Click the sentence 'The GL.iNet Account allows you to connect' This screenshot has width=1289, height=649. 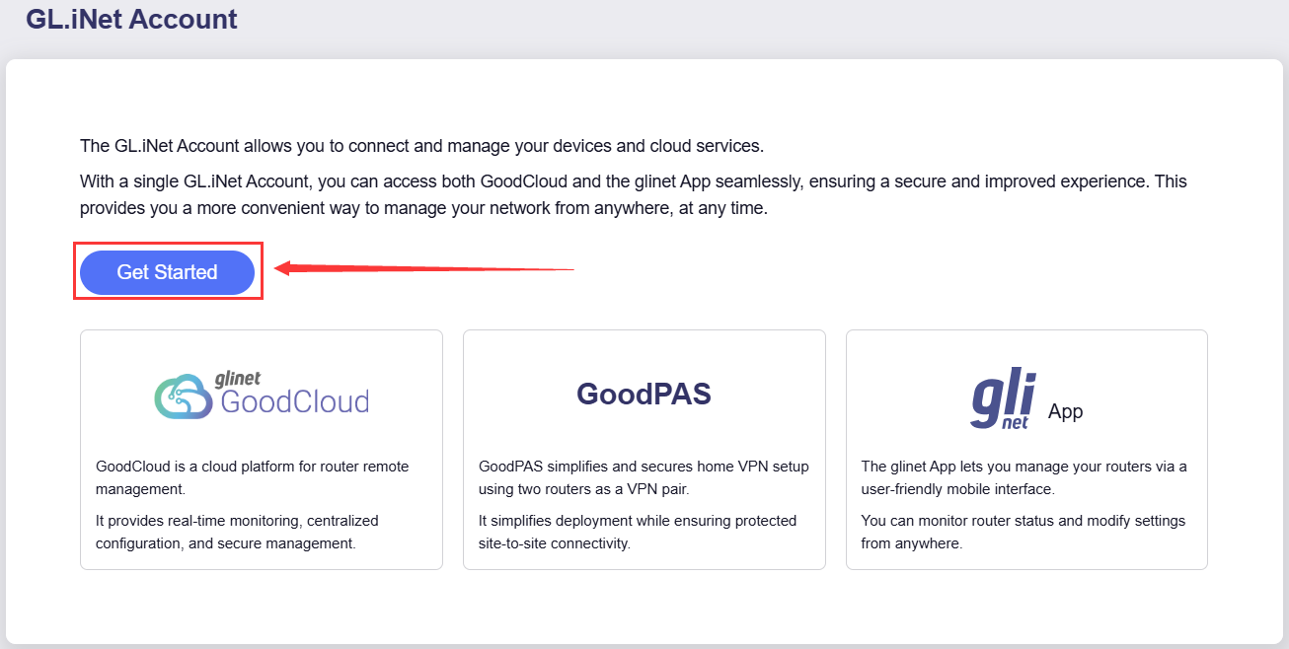[x=422, y=146]
